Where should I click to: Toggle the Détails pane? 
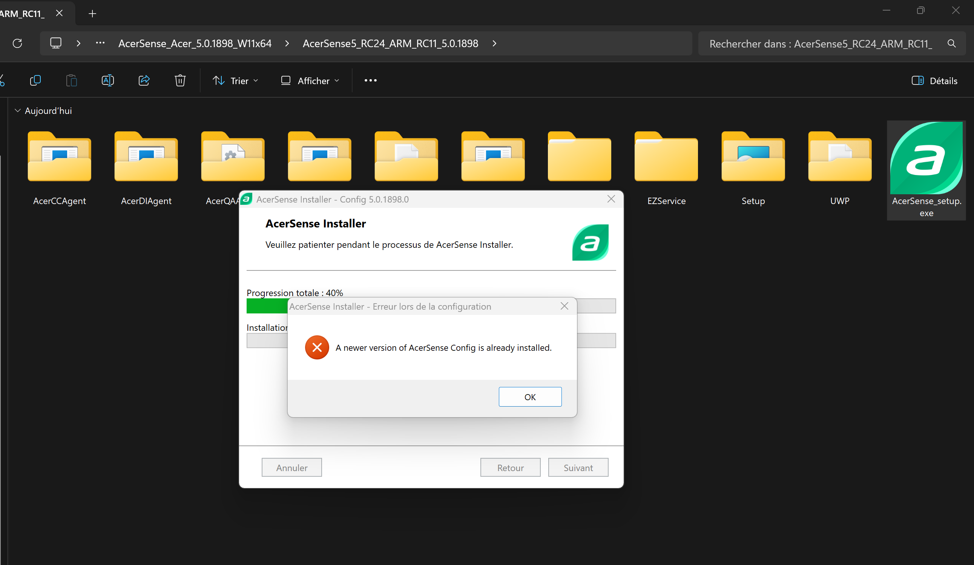(x=934, y=80)
